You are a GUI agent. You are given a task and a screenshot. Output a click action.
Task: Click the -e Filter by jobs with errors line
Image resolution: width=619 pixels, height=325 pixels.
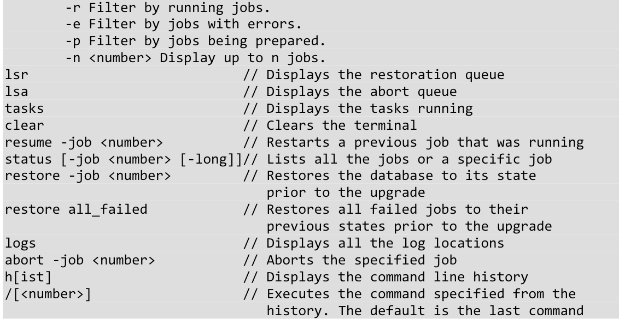[184, 24]
